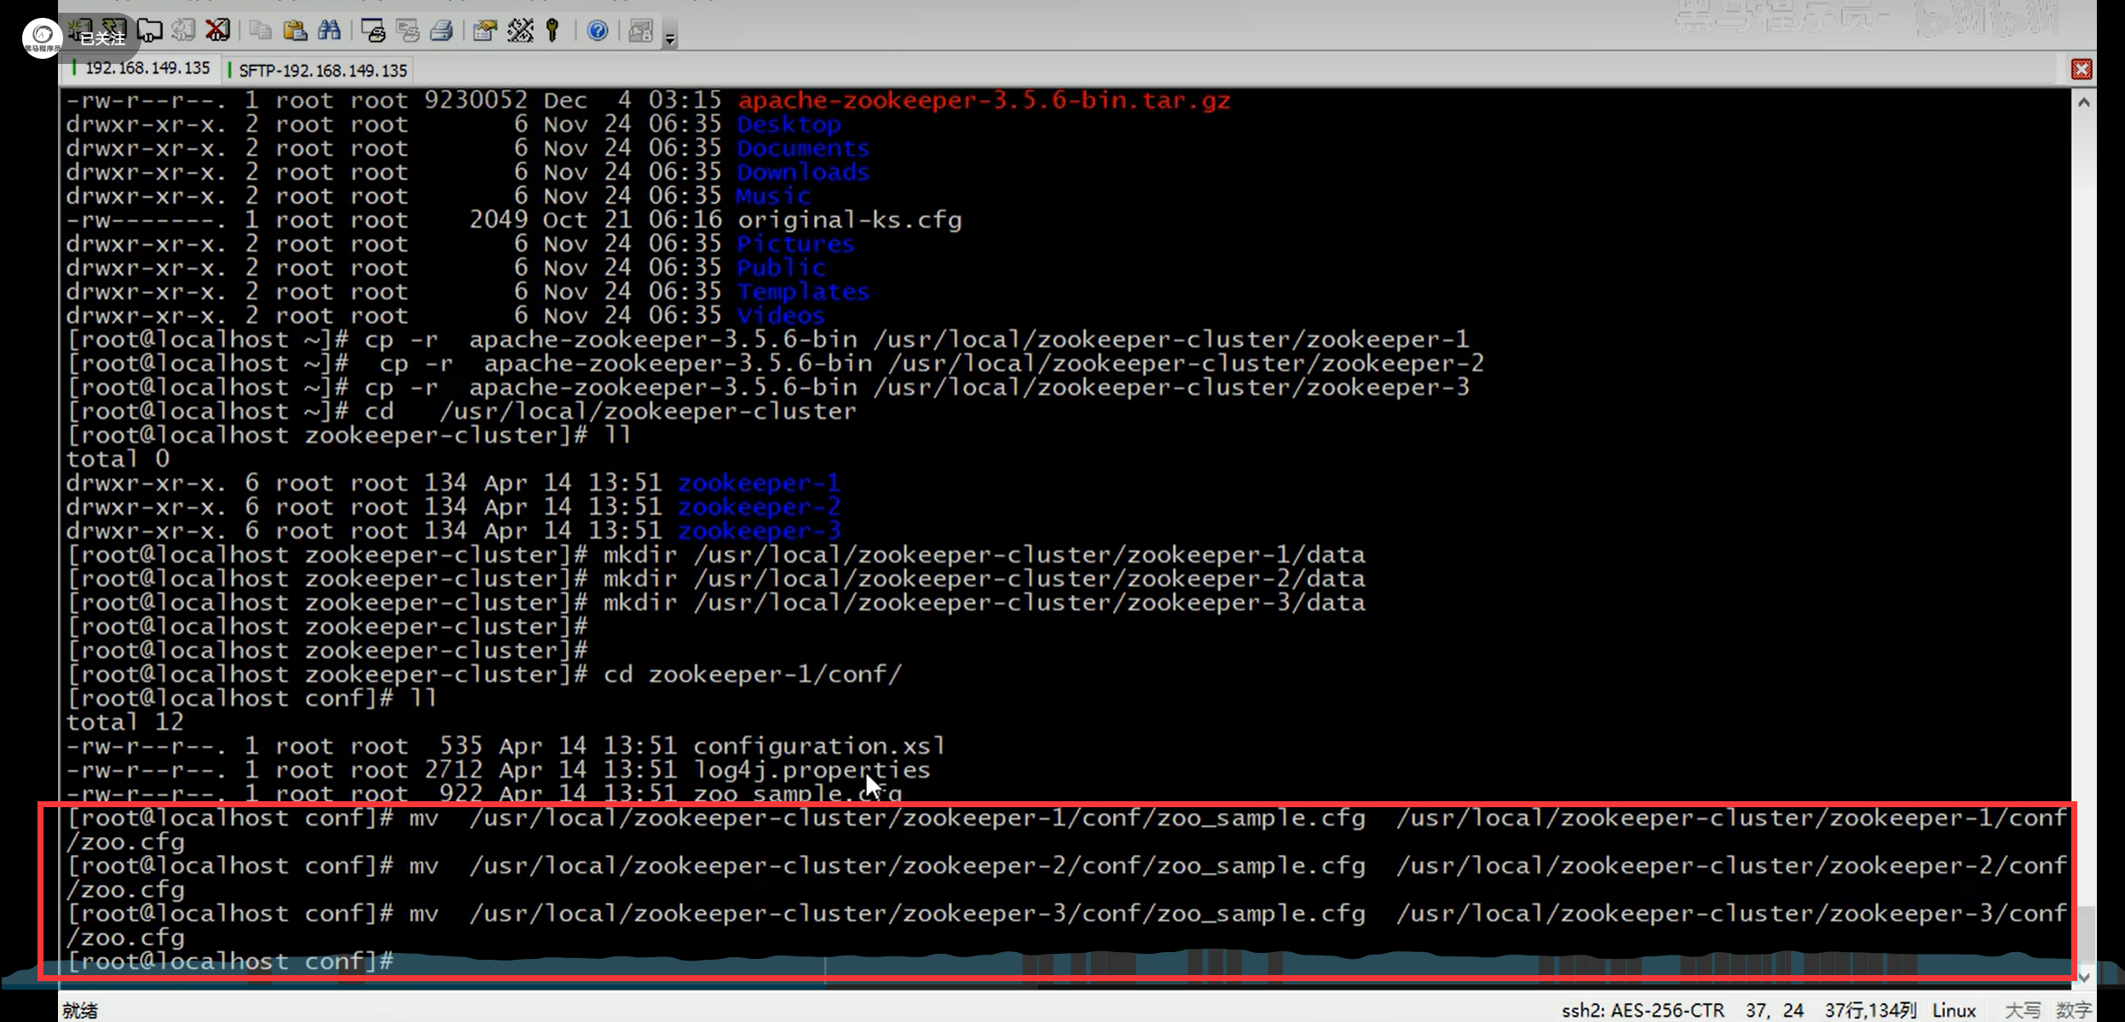Screen dimensions: 2125x1022
Task: Click the Connect in Tab folder icon
Action: (x=150, y=31)
